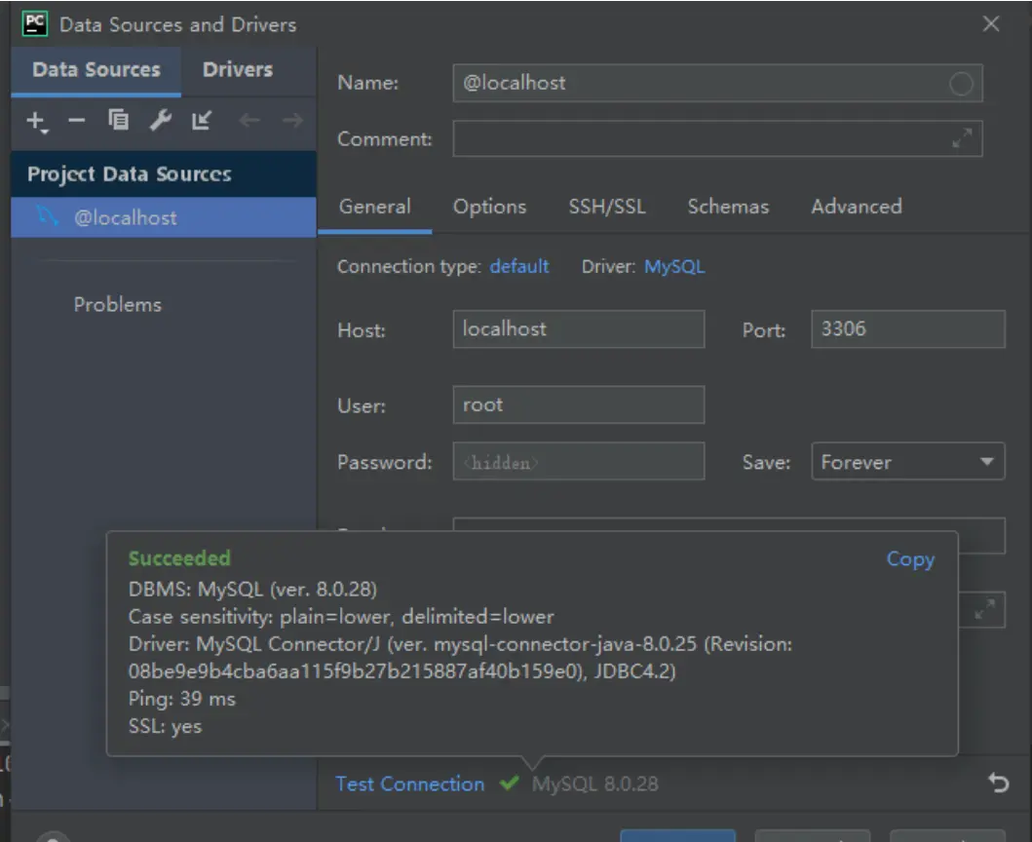Screen dimensions: 1032x842
Task: Click the MySQL driver link
Action: 674,267
